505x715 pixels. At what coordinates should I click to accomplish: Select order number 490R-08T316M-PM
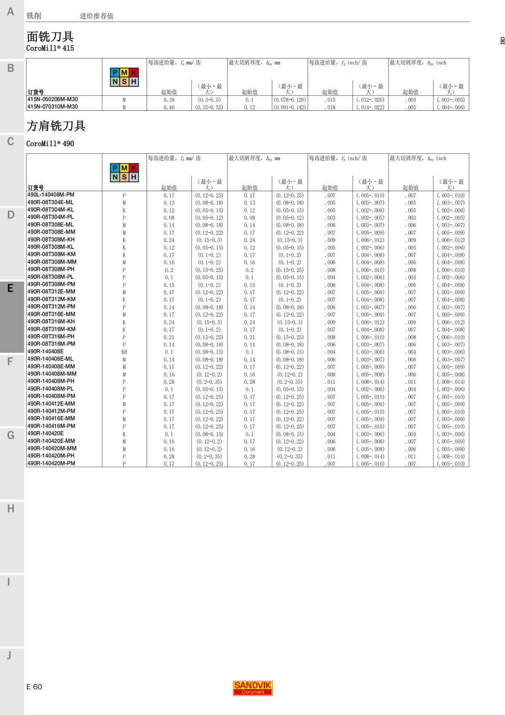[x=51, y=344]
